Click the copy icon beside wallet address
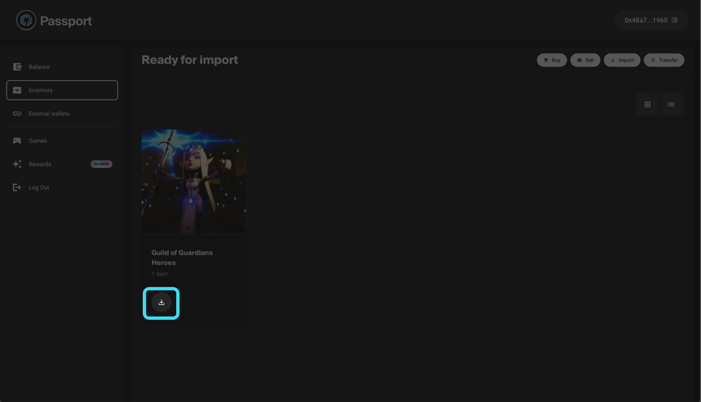The width and height of the screenshot is (701, 402). pos(675,20)
